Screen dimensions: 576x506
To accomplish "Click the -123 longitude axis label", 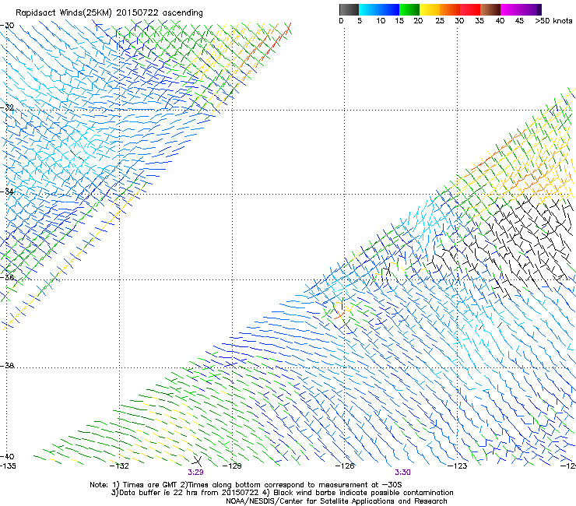I will tap(458, 466).
